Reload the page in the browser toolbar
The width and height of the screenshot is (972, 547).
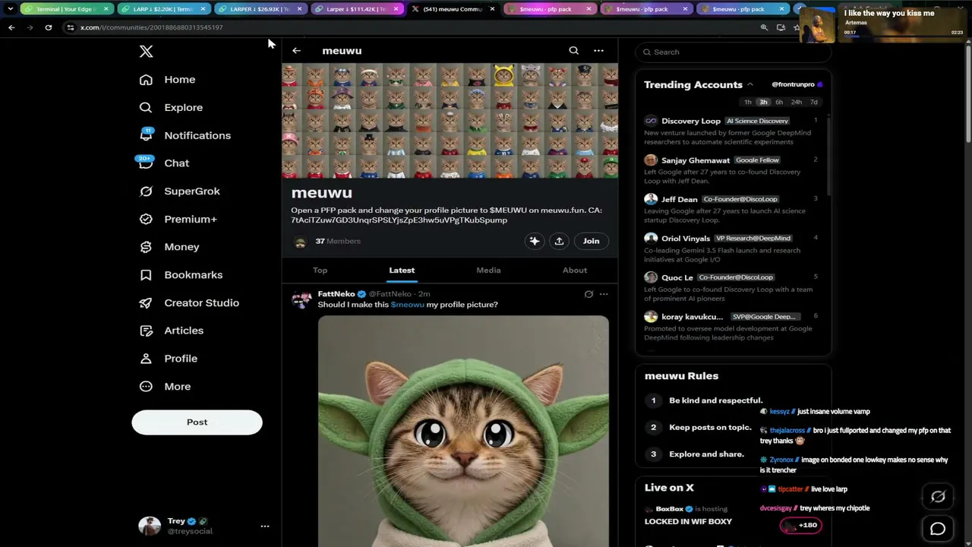pyautogui.click(x=49, y=27)
